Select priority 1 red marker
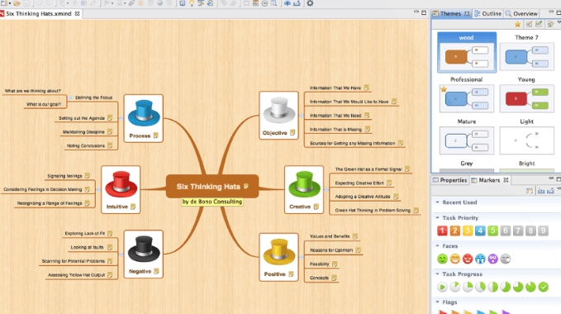561x314 pixels. coord(442,231)
